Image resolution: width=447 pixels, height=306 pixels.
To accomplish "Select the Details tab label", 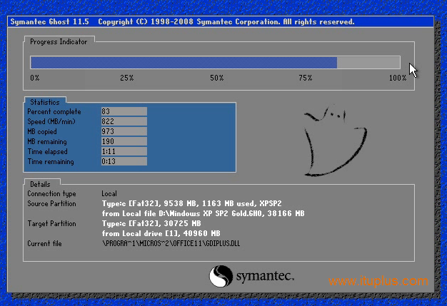I will pyautogui.click(x=40, y=184).
